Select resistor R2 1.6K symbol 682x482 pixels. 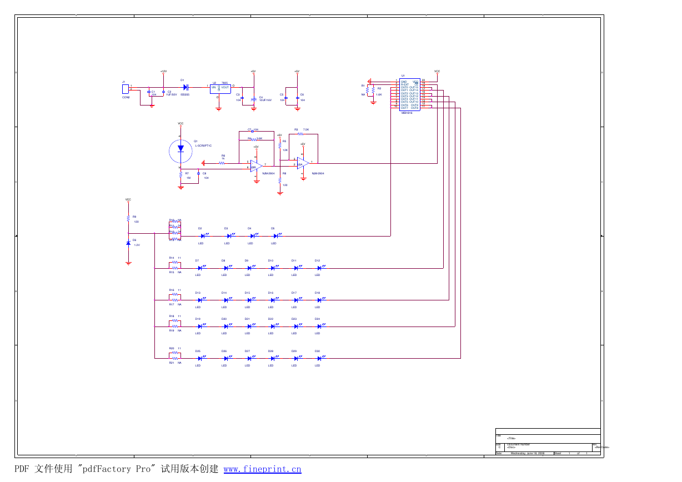[x=374, y=91]
